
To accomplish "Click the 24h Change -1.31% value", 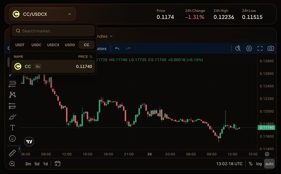I will (x=195, y=17).
